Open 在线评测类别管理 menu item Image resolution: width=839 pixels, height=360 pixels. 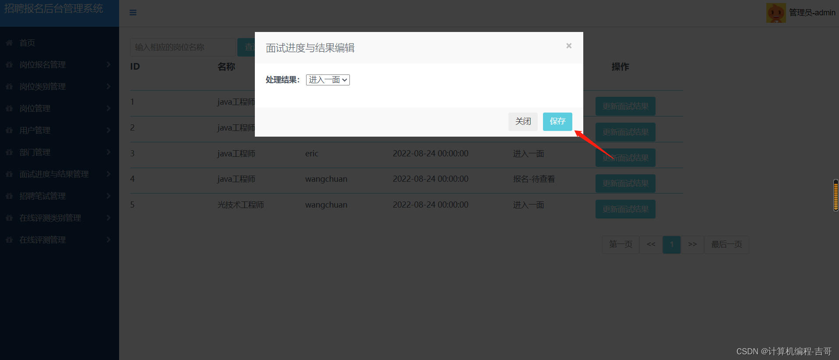50,218
